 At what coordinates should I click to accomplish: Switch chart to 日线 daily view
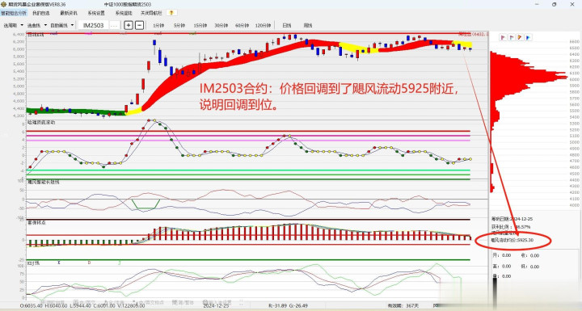pos(286,25)
